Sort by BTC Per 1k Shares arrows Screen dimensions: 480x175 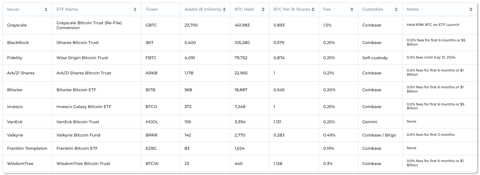(x=313, y=9)
